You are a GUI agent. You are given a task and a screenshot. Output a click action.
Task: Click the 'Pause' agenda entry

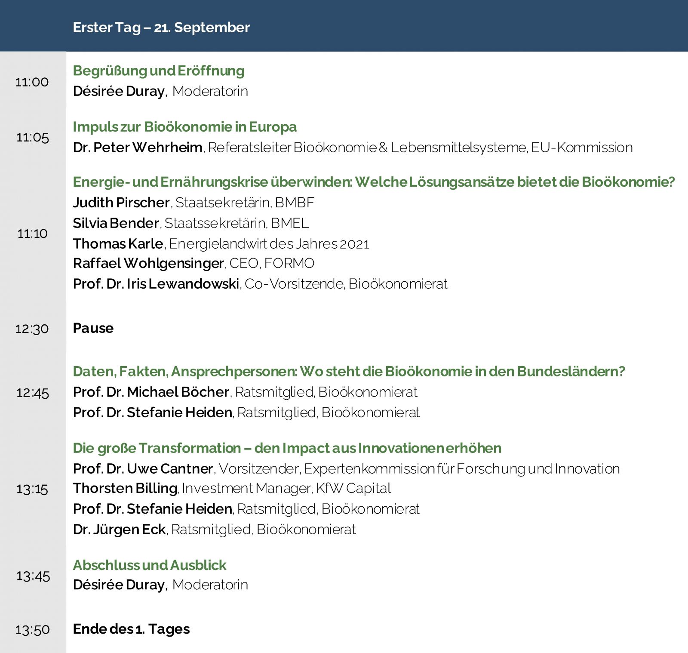tap(93, 328)
